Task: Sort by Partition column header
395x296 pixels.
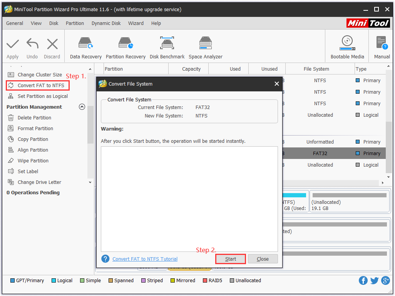Action: click(x=136, y=69)
